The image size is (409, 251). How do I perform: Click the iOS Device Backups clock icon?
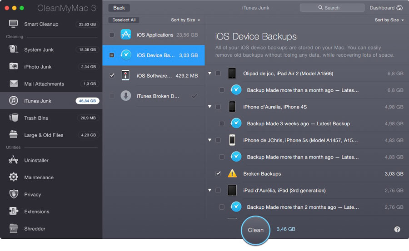coord(126,55)
